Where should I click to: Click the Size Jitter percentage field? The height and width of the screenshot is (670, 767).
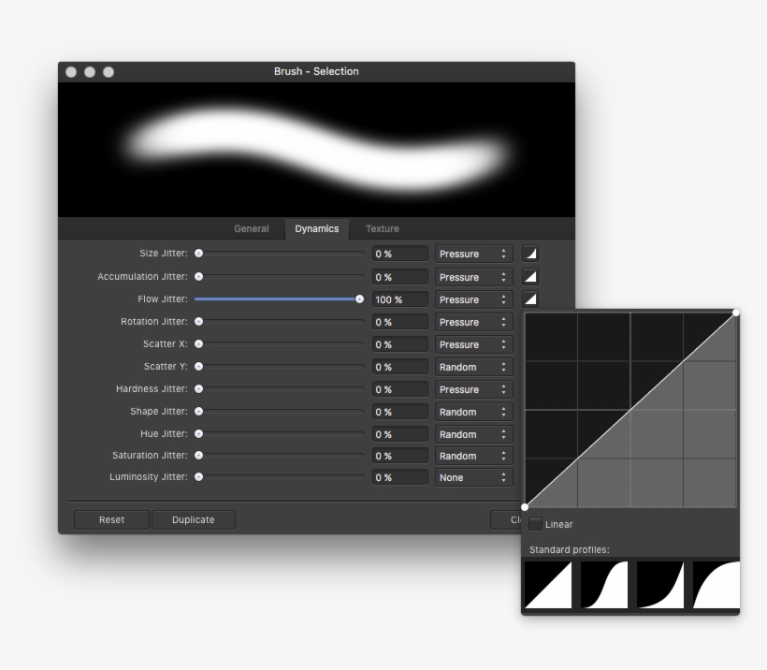[x=399, y=254]
